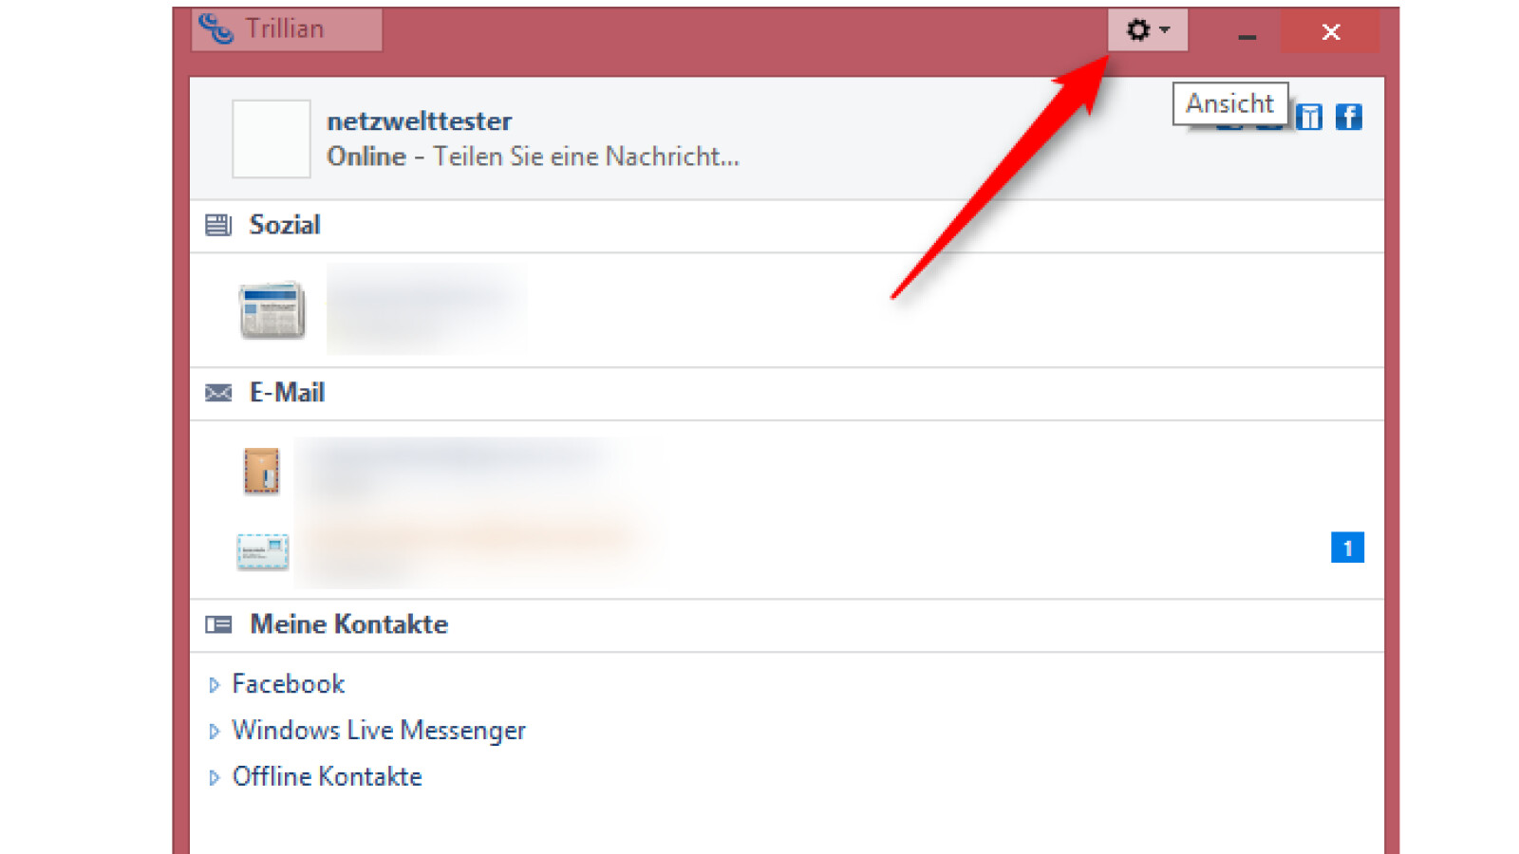
Task: Select the E-Mail section header
Action: click(x=287, y=393)
